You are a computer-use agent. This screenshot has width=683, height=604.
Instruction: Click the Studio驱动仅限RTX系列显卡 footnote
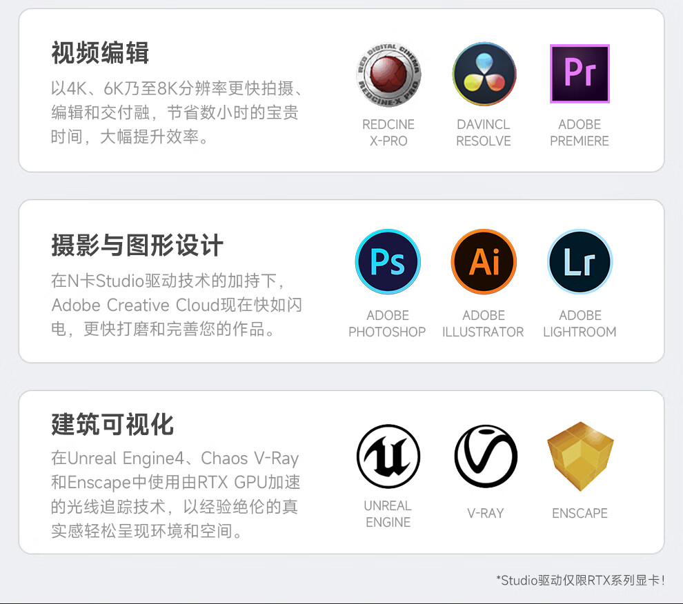click(x=580, y=580)
